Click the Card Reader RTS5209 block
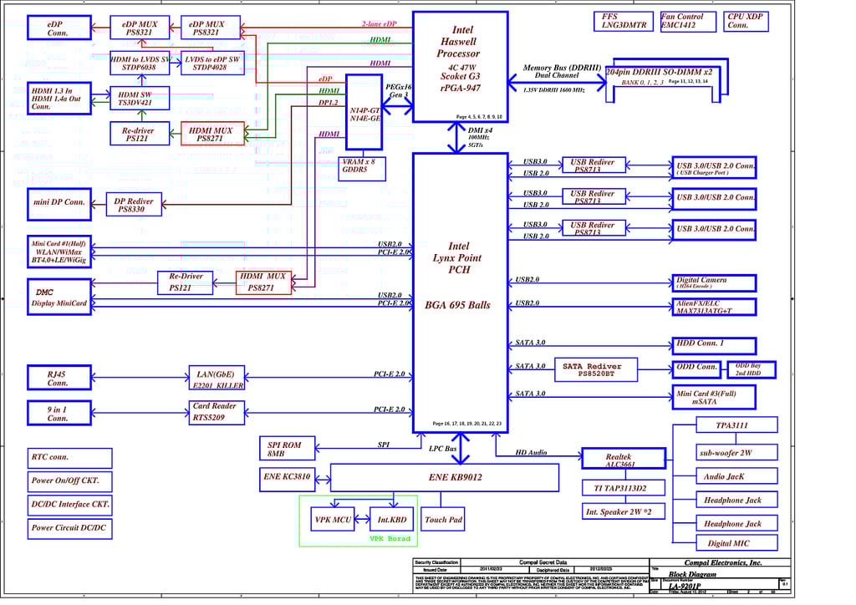Screen dimensions: 856x605 (214, 412)
